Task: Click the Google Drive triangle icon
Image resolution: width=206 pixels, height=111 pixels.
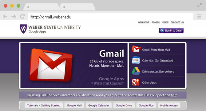Action: pos(136,71)
